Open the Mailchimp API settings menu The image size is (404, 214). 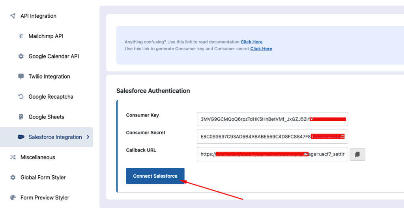(46, 36)
